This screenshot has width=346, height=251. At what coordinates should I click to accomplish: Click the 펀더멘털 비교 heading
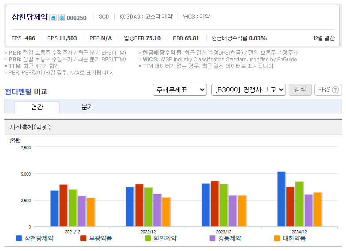26,92
